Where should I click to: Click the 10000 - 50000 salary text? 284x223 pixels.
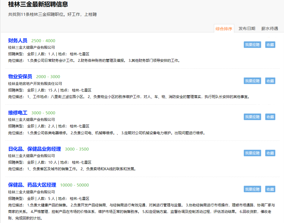click(74, 185)
